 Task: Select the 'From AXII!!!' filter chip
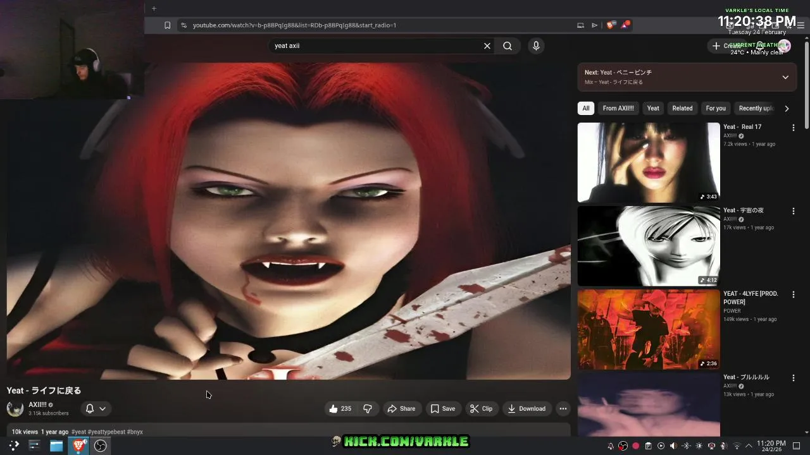pyautogui.click(x=618, y=108)
